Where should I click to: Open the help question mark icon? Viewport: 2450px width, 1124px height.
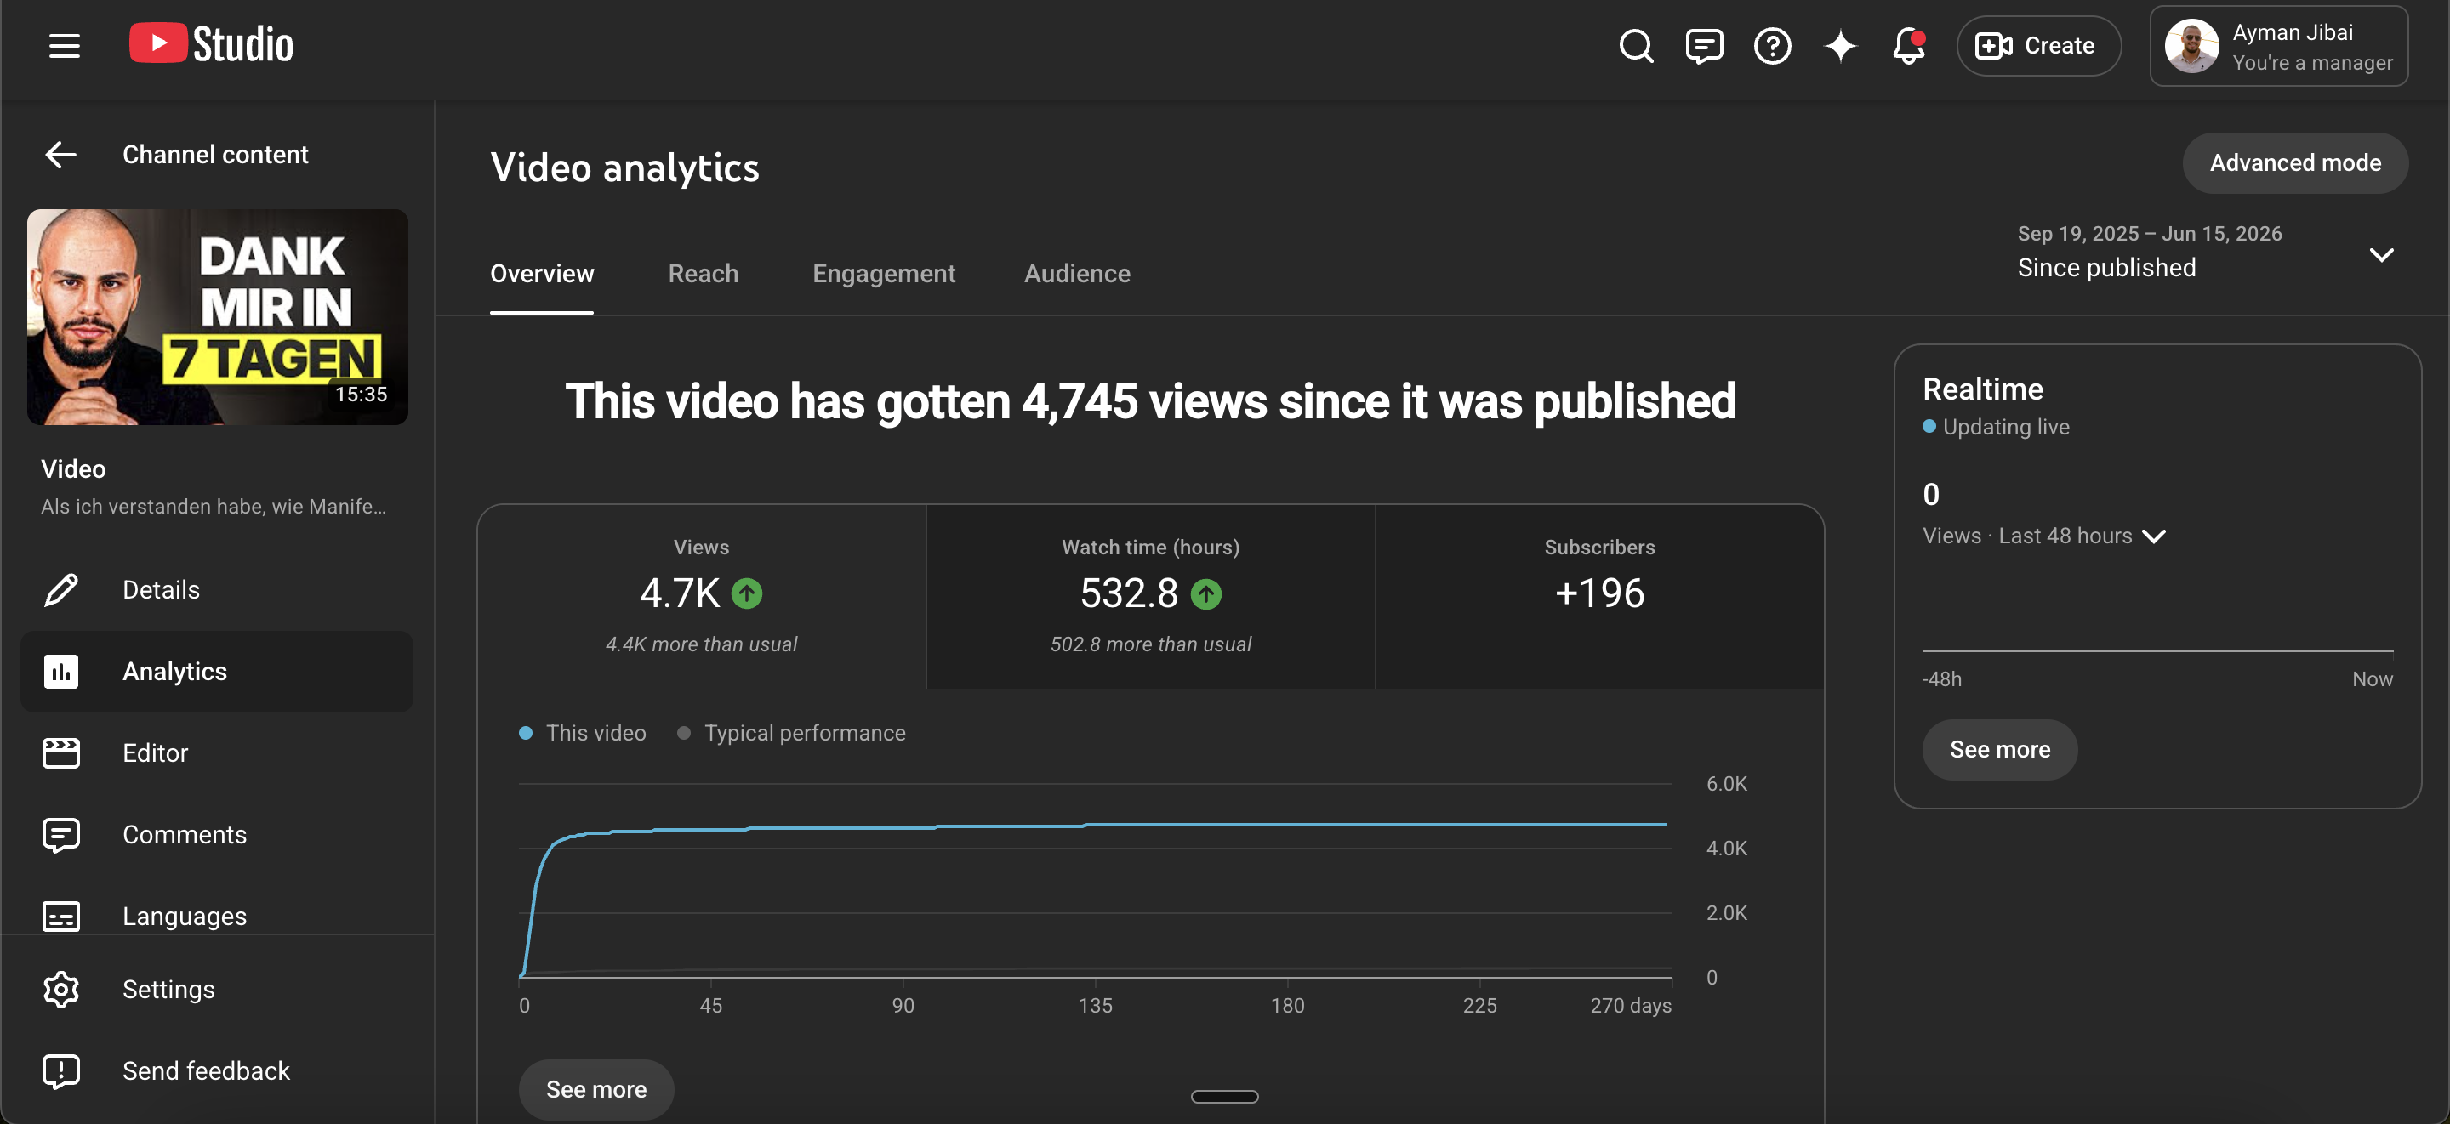1772,46
